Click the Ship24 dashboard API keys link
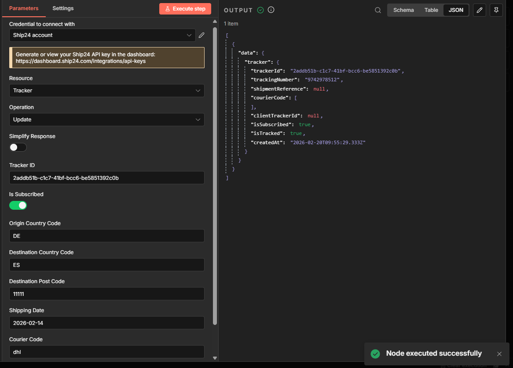The height and width of the screenshot is (368, 513). [x=81, y=61]
